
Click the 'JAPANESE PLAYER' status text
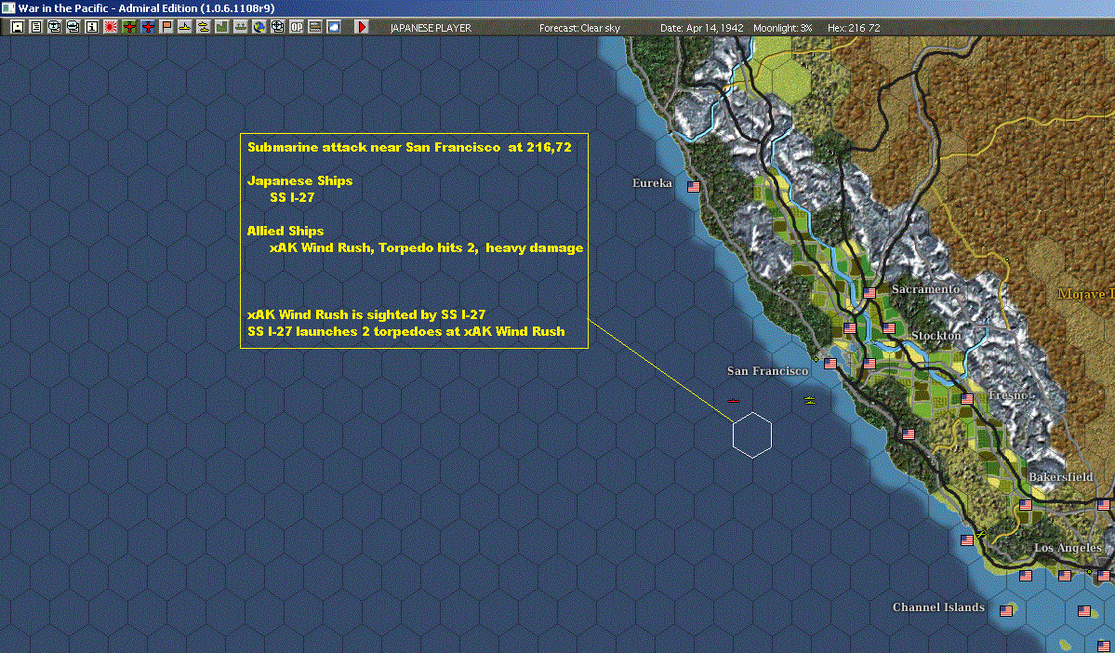click(431, 28)
